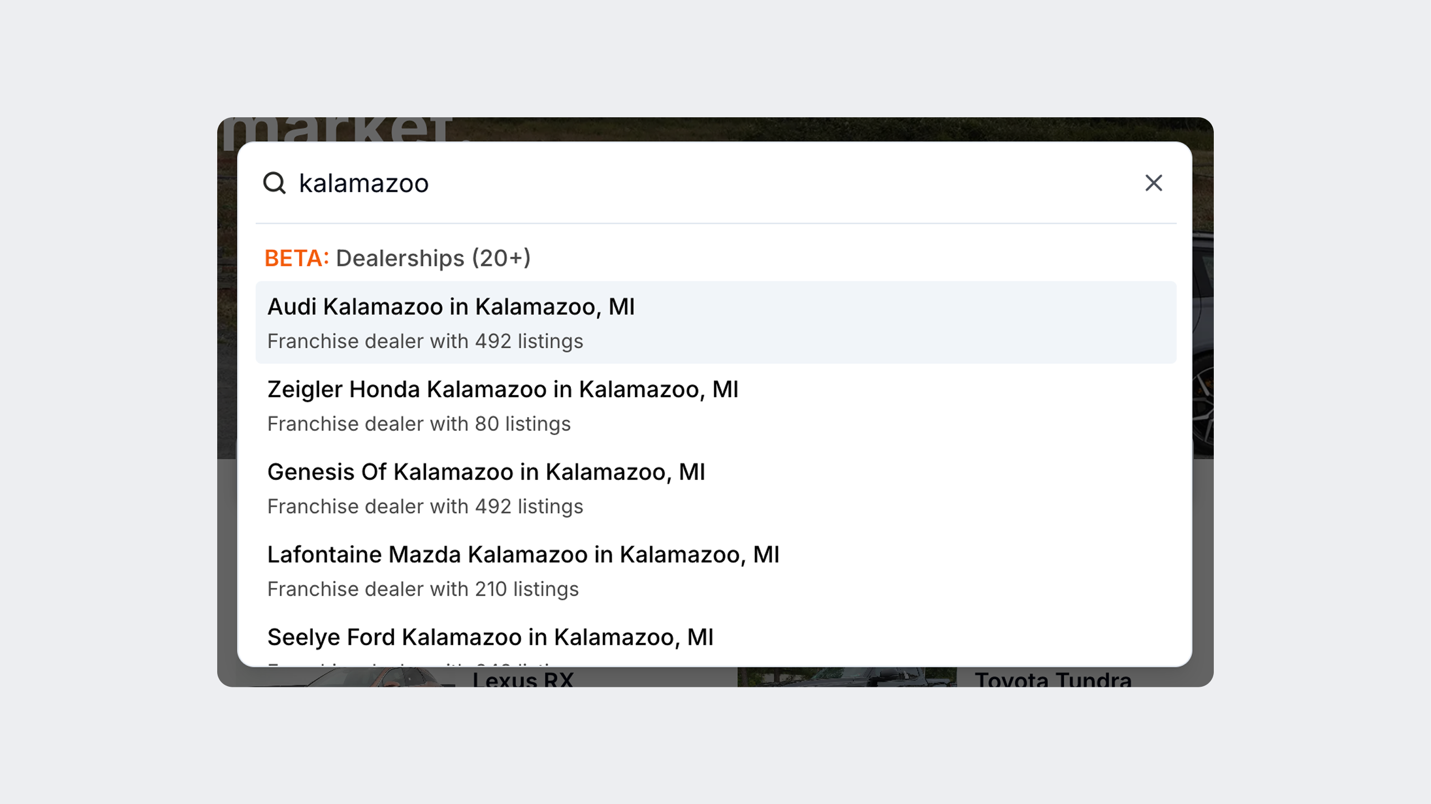Clear the search with the X icon
The image size is (1431, 804).
click(1154, 183)
